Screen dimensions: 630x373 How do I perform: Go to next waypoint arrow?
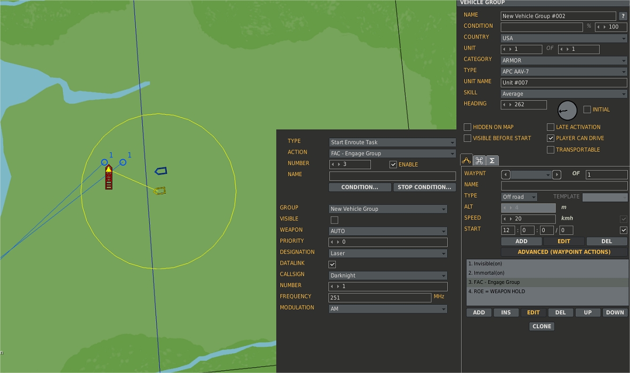tap(556, 174)
